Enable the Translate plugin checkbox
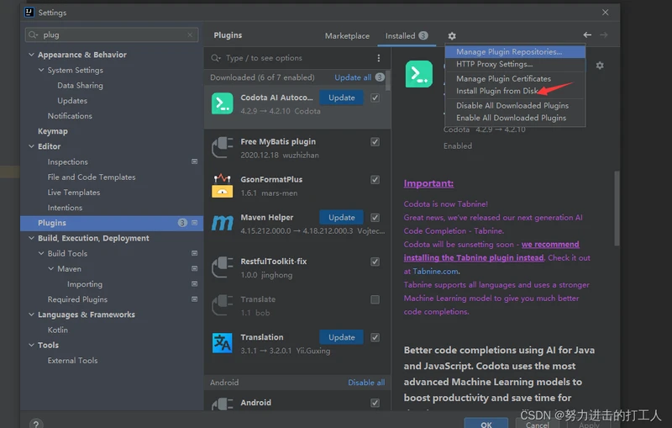This screenshot has width=672, height=428. click(x=375, y=299)
